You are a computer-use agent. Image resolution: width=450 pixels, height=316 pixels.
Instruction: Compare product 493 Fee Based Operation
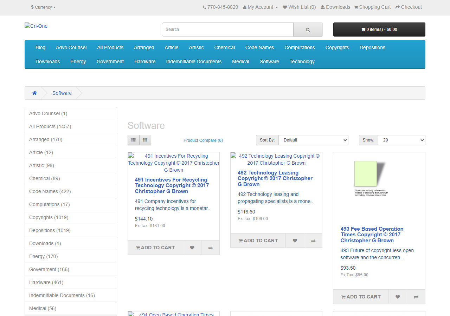point(416,297)
